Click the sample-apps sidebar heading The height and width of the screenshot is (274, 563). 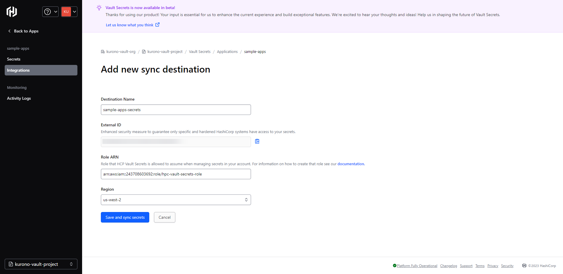tap(18, 48)
